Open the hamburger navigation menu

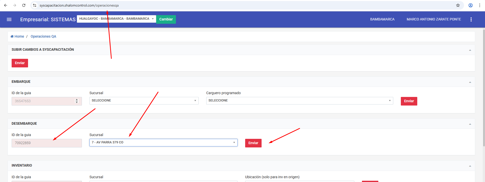pos(9,19)
